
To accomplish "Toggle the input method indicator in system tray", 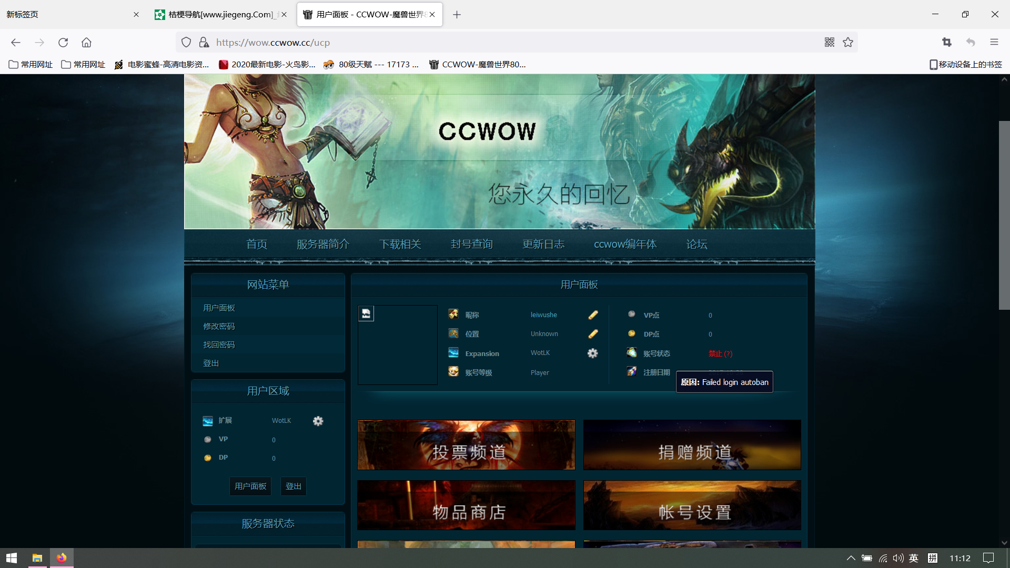I will (914, 559).
